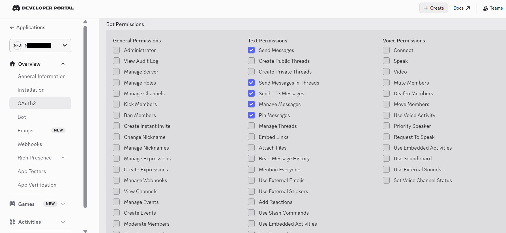Screen dimensions: 506x233
Task: Collapse the Overview section chevron
Action: pos(63,64)
